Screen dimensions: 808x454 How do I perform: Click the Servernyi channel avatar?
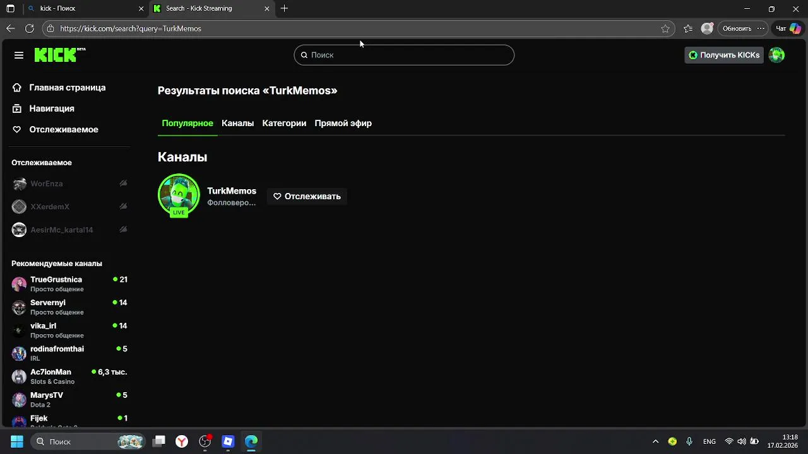pyautogui.click(x=20, y=307)
